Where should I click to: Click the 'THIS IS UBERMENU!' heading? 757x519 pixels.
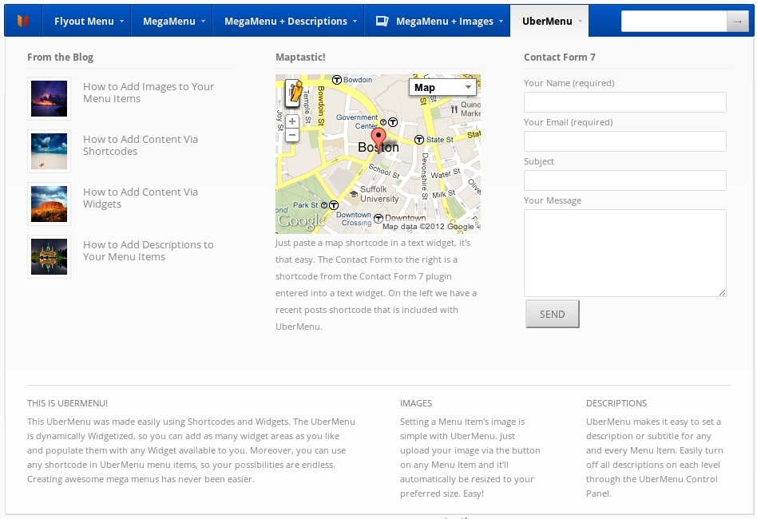point(68,403)
